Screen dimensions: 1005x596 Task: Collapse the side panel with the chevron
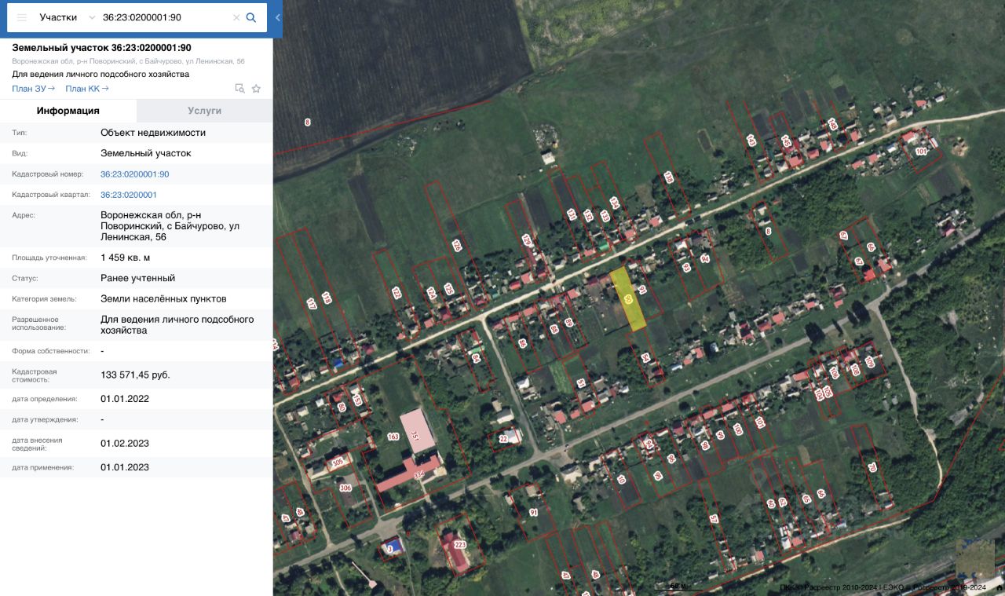click(x=278, y=17)
